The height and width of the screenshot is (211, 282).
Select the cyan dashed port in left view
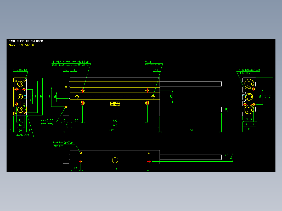click(25, 97)
